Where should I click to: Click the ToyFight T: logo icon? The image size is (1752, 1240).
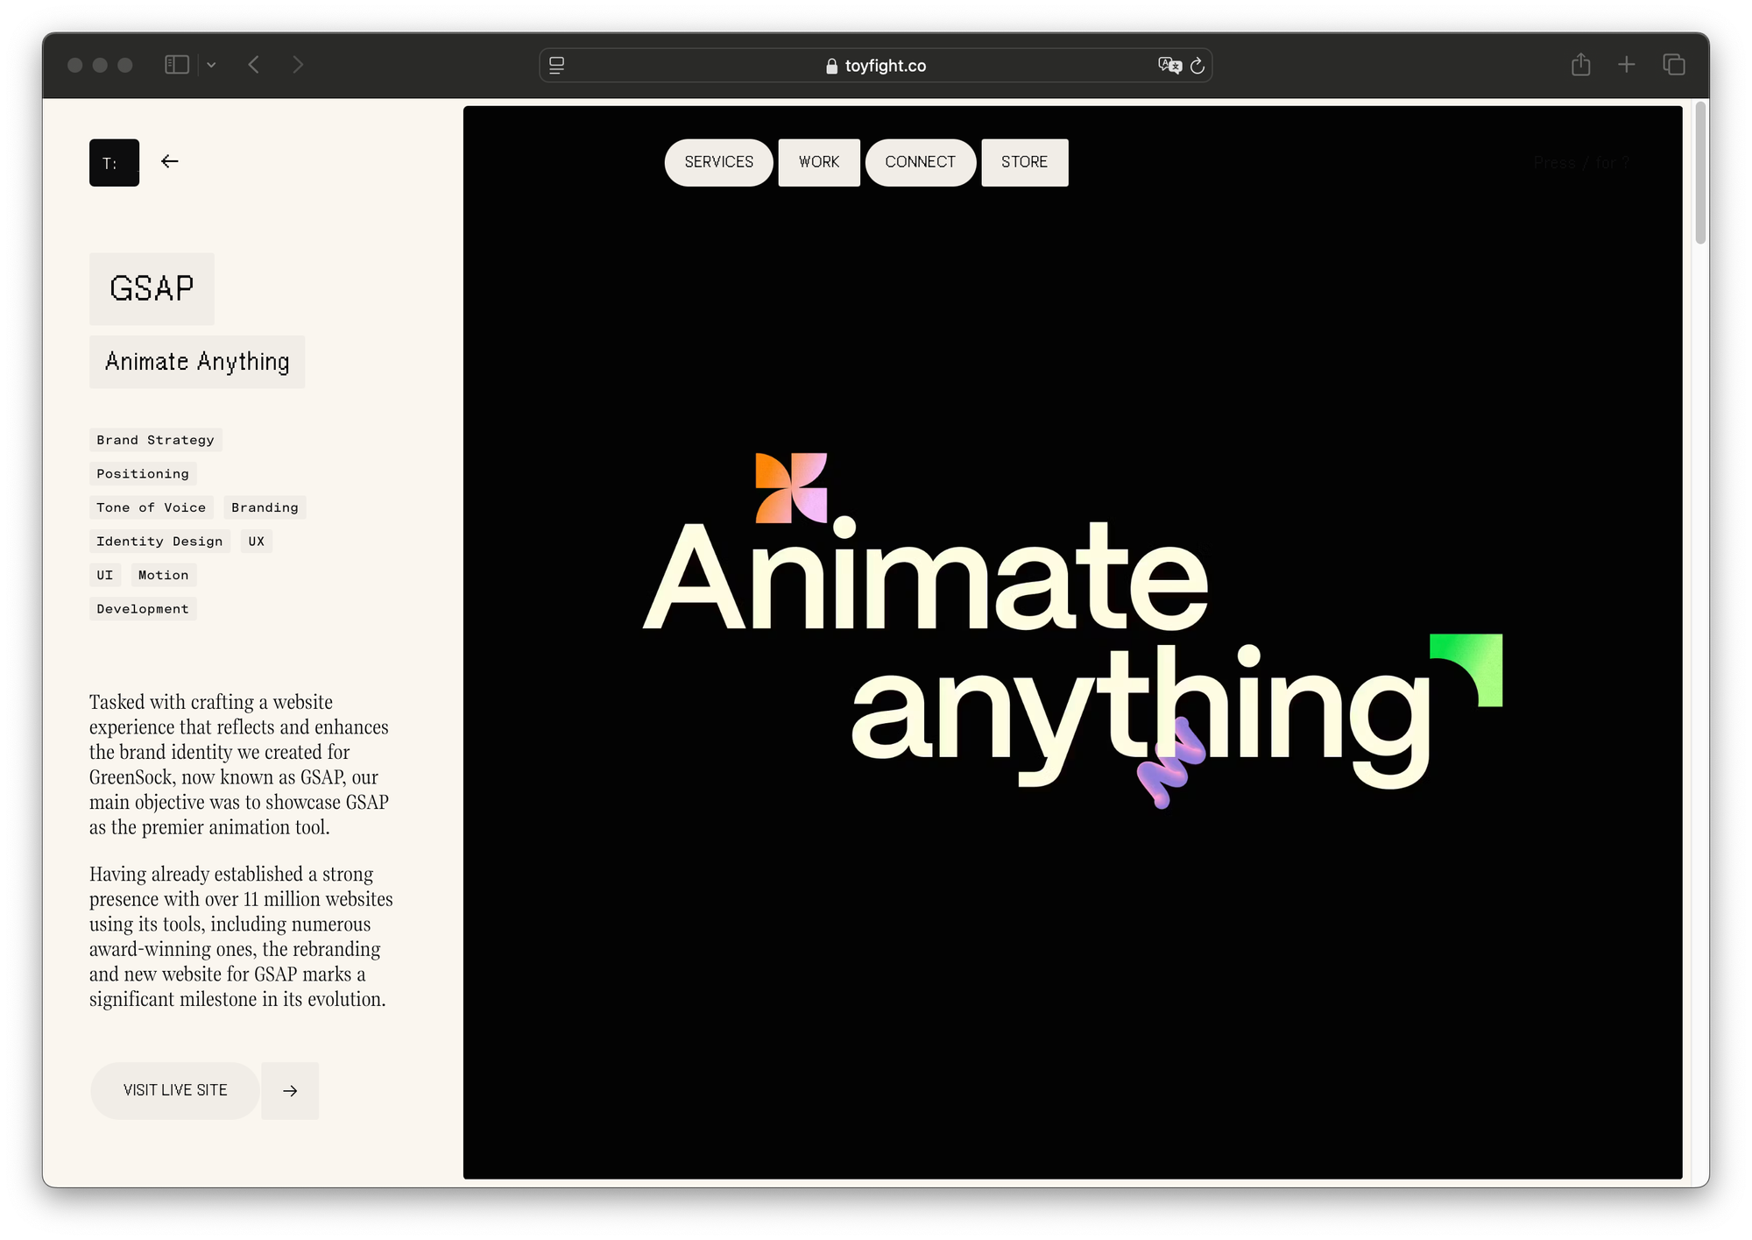tap(114, 163)
